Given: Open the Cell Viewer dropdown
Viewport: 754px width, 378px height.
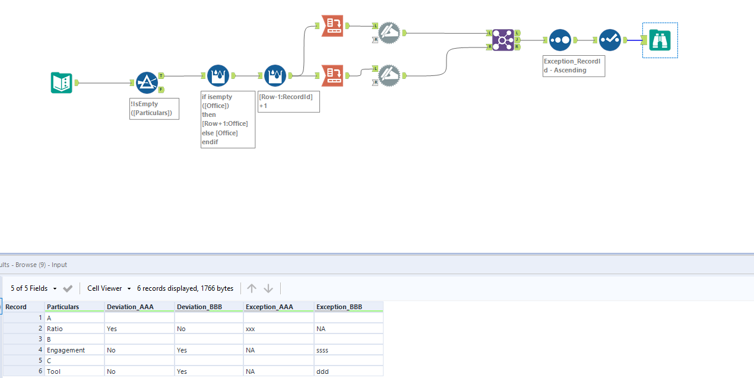Looking at the screenshot, I should click(x=109, y=288).
